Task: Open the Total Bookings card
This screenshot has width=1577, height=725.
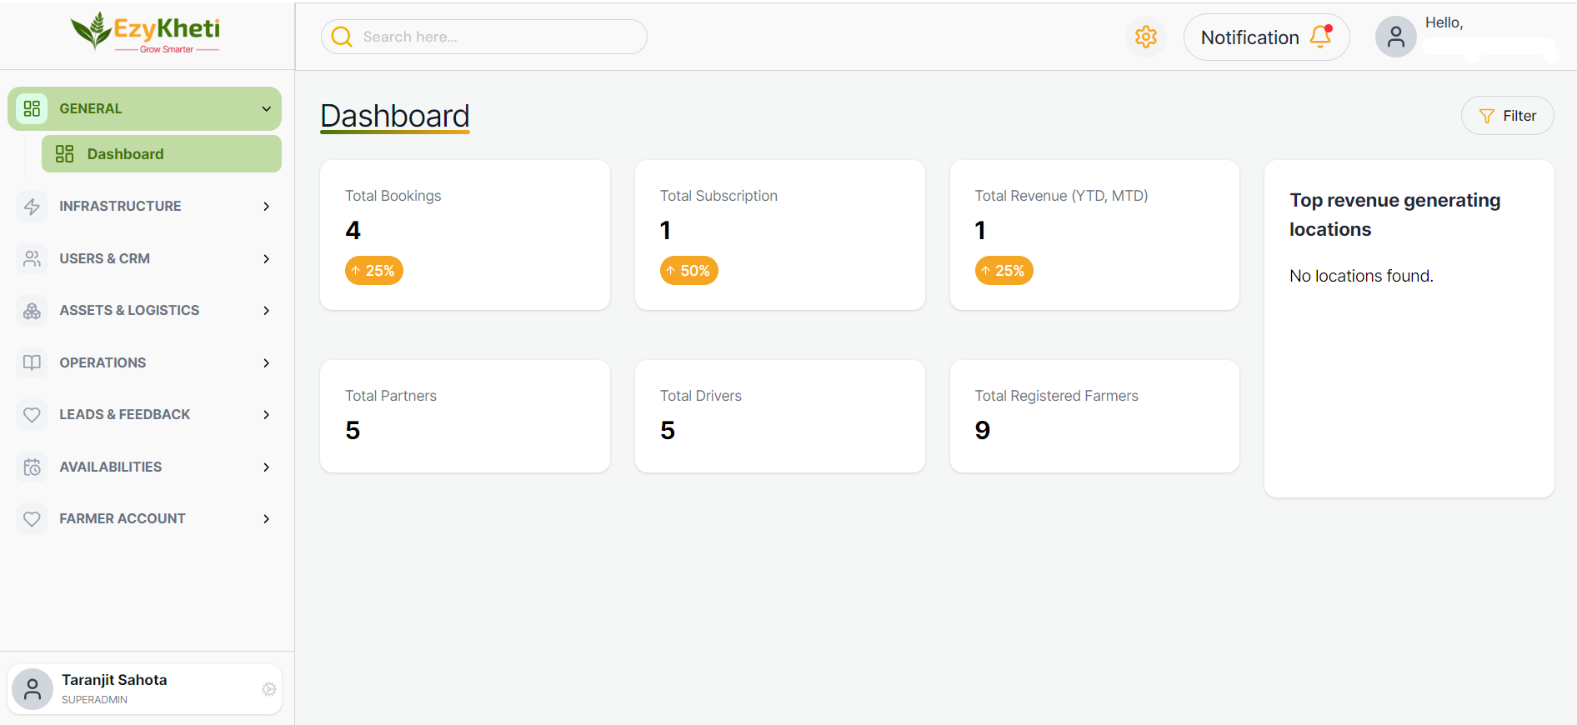Action: coord(465,235)
